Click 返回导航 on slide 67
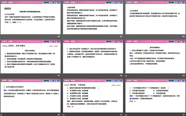 46,41
